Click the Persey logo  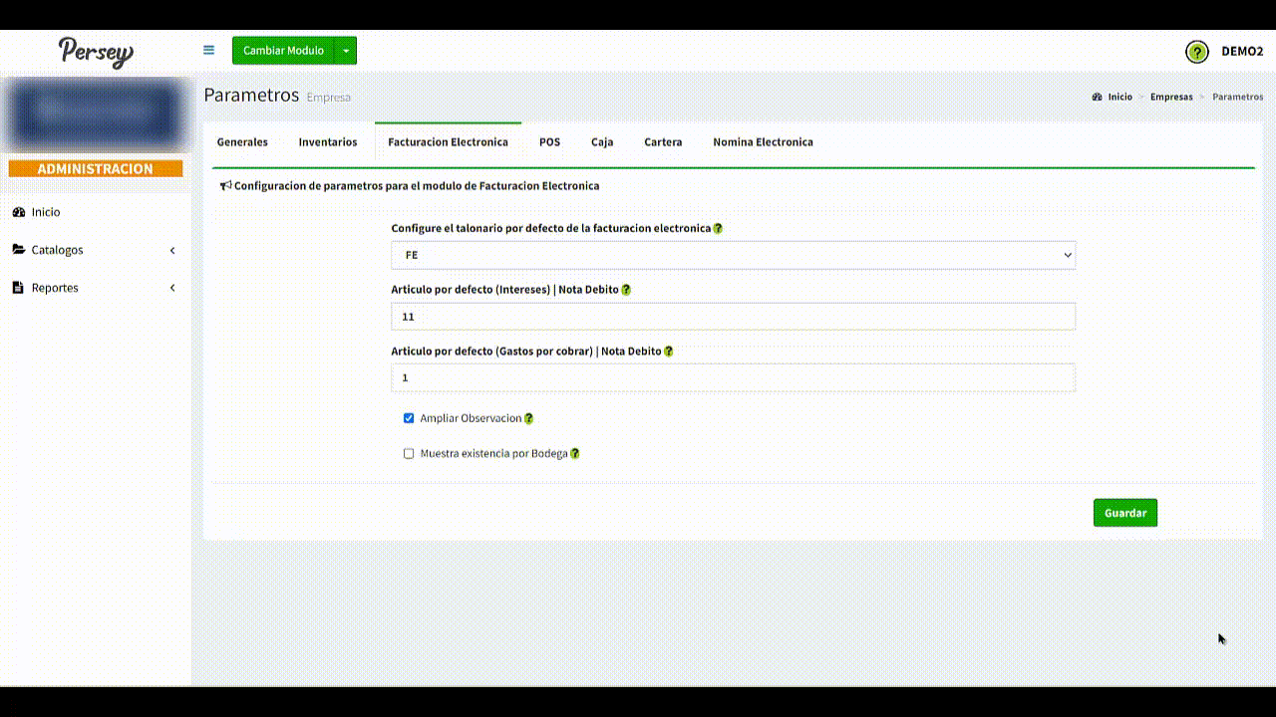tap(96, 51)
